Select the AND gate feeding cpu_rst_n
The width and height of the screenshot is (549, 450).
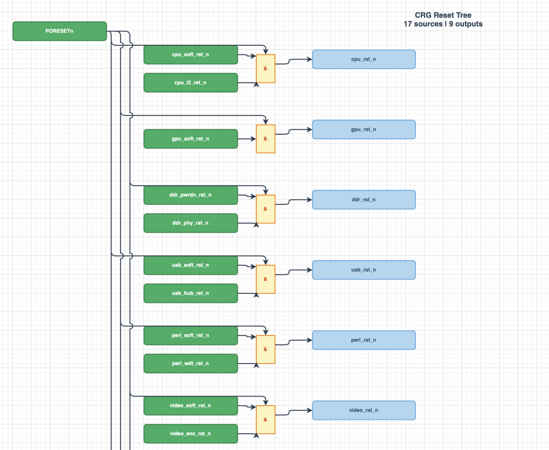[x=266, y=69]
